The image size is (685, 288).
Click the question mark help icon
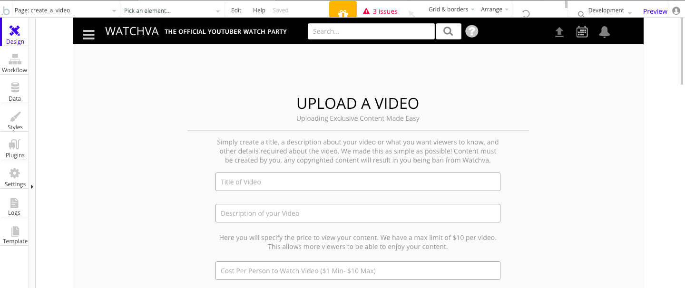tap(472, 31)
